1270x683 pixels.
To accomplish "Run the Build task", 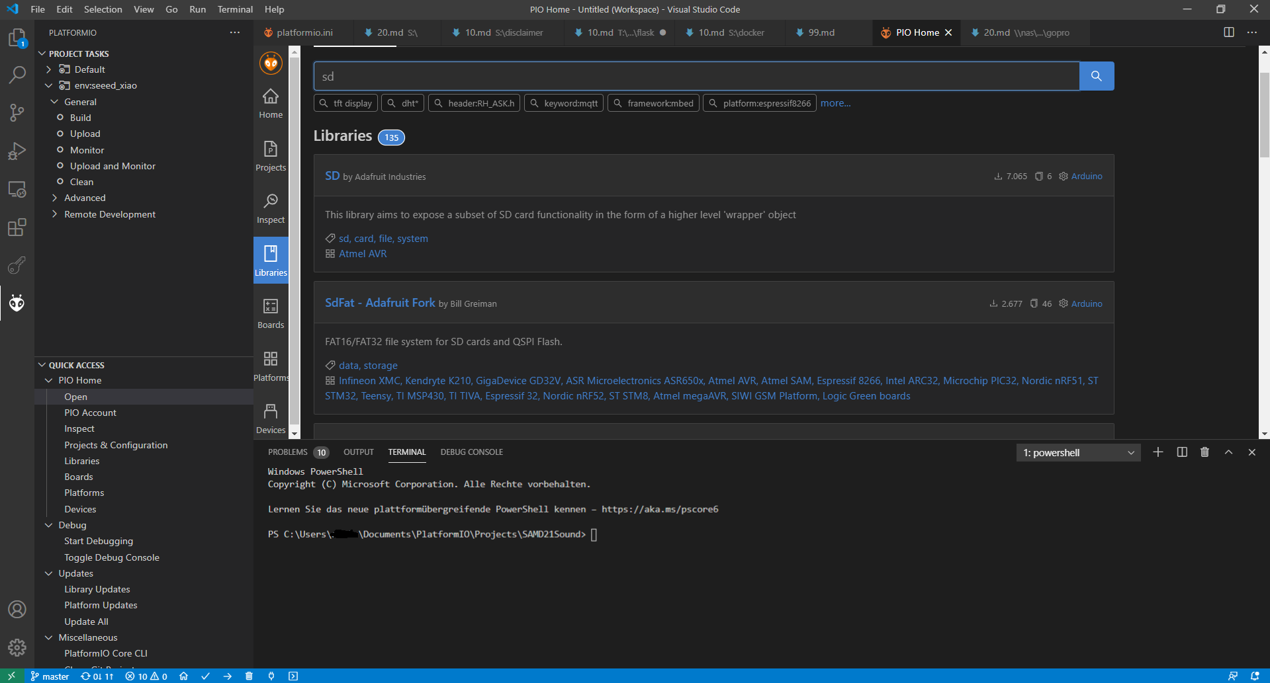I will [x=81, y=118].
